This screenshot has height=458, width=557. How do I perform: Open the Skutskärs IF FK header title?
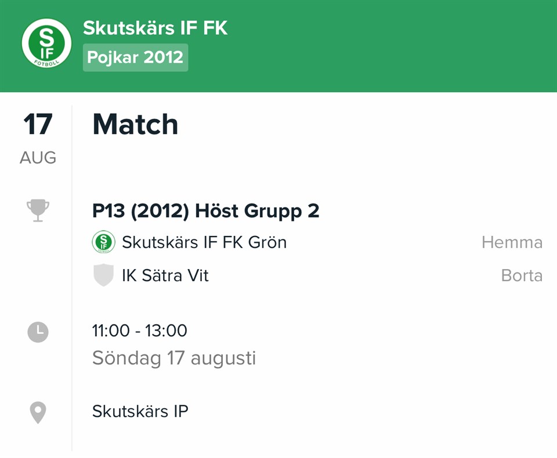click(155, 28)
